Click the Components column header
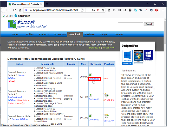The image size is (169, 128). (x=47, y=64)
